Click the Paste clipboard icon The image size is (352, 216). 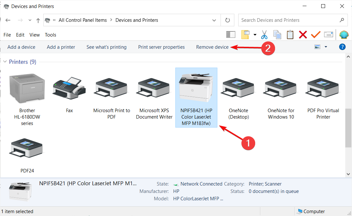click(290, 35)
